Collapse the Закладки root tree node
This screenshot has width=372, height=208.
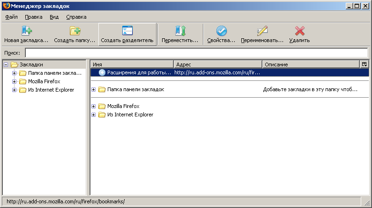click(6, 65)
